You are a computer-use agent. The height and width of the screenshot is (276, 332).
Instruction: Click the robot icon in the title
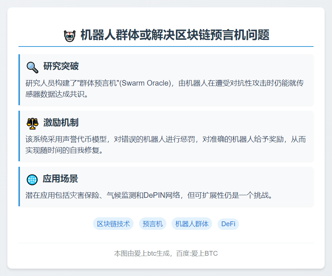pos(69,36)
